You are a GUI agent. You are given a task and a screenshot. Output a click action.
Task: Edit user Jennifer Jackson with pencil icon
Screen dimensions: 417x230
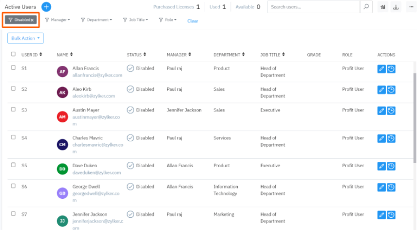click(381, 215)
